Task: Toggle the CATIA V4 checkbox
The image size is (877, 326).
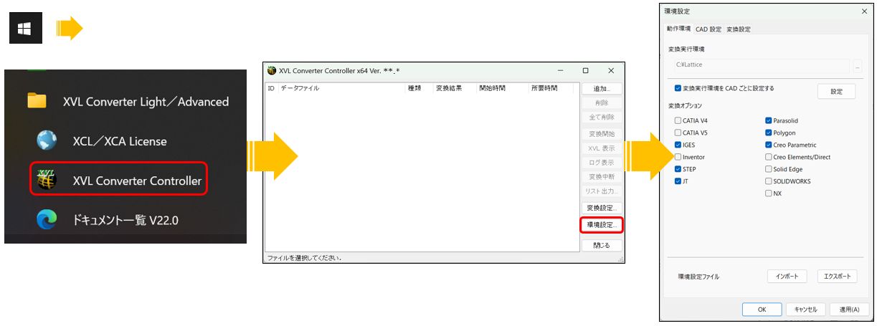Action: tap(678, 120)
